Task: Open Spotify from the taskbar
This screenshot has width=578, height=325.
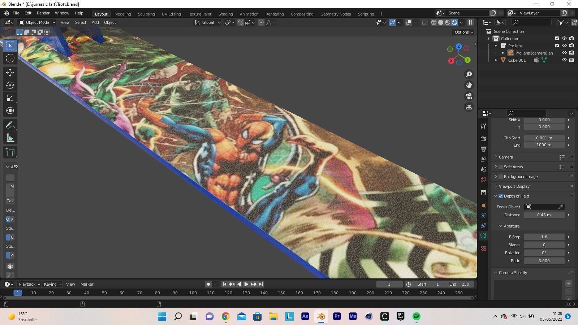Action: click(x=416, y=316)
